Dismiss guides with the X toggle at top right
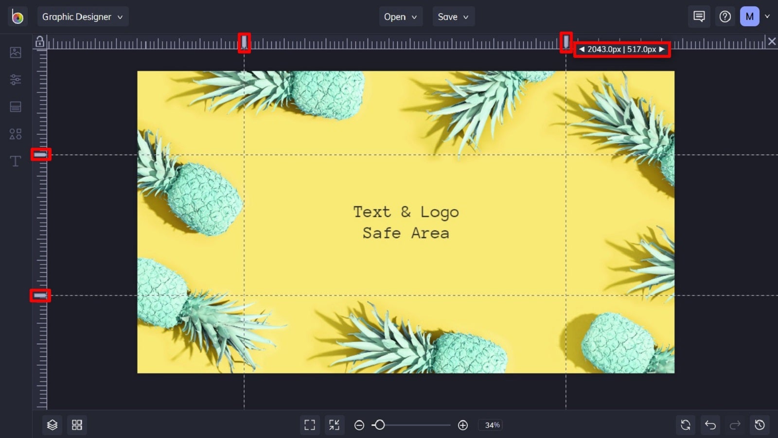 [x=772, y=41]
